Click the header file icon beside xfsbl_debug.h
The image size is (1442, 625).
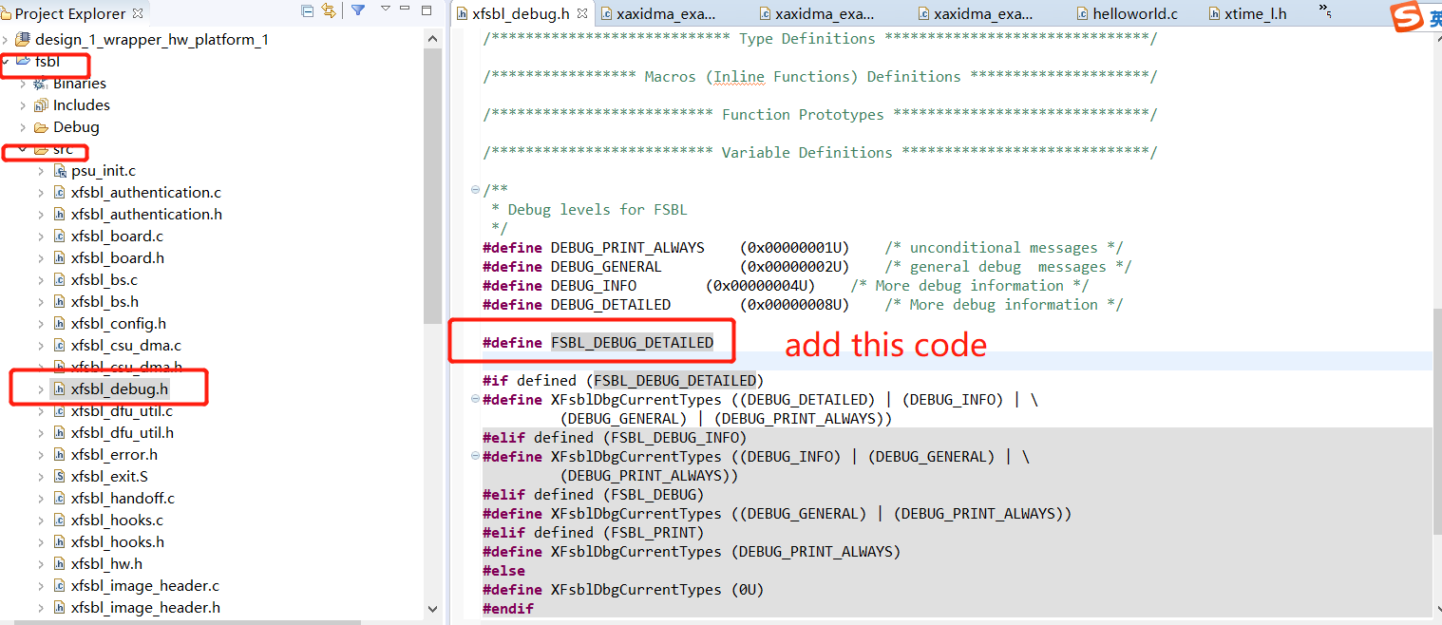point(57,388)
